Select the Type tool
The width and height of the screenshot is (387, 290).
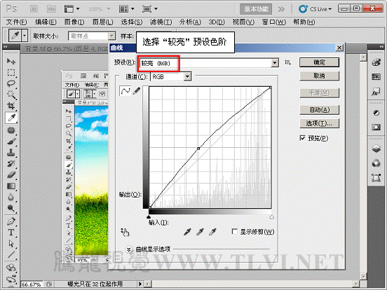(x=11, y=233)
